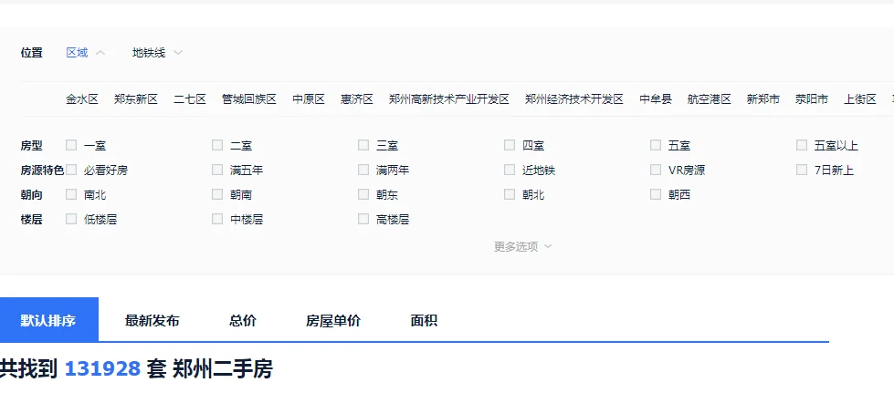This screenshot has width=894, height=393.
Task: Tick the 三室 checkbox
Action: (x=363, y=145)
